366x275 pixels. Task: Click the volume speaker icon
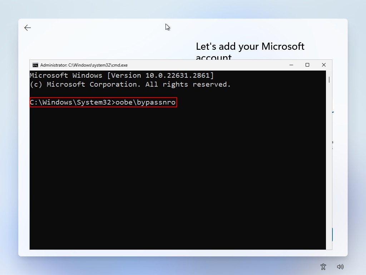pyautogui.click(x=340, y=267)
